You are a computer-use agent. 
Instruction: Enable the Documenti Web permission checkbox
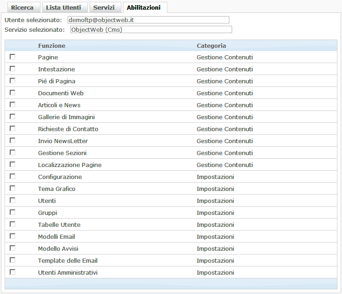tap(12, 92)
